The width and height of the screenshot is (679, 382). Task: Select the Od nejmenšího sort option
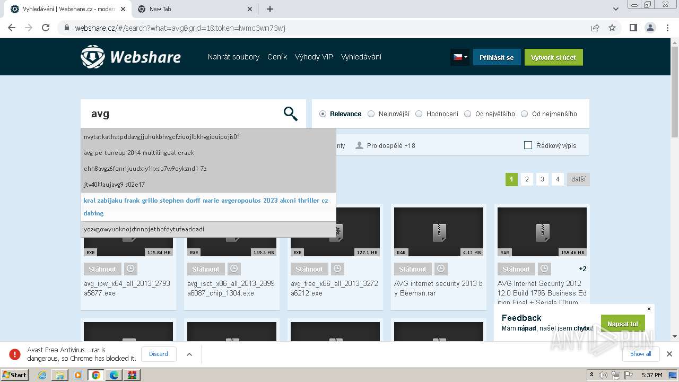point(549,114)
